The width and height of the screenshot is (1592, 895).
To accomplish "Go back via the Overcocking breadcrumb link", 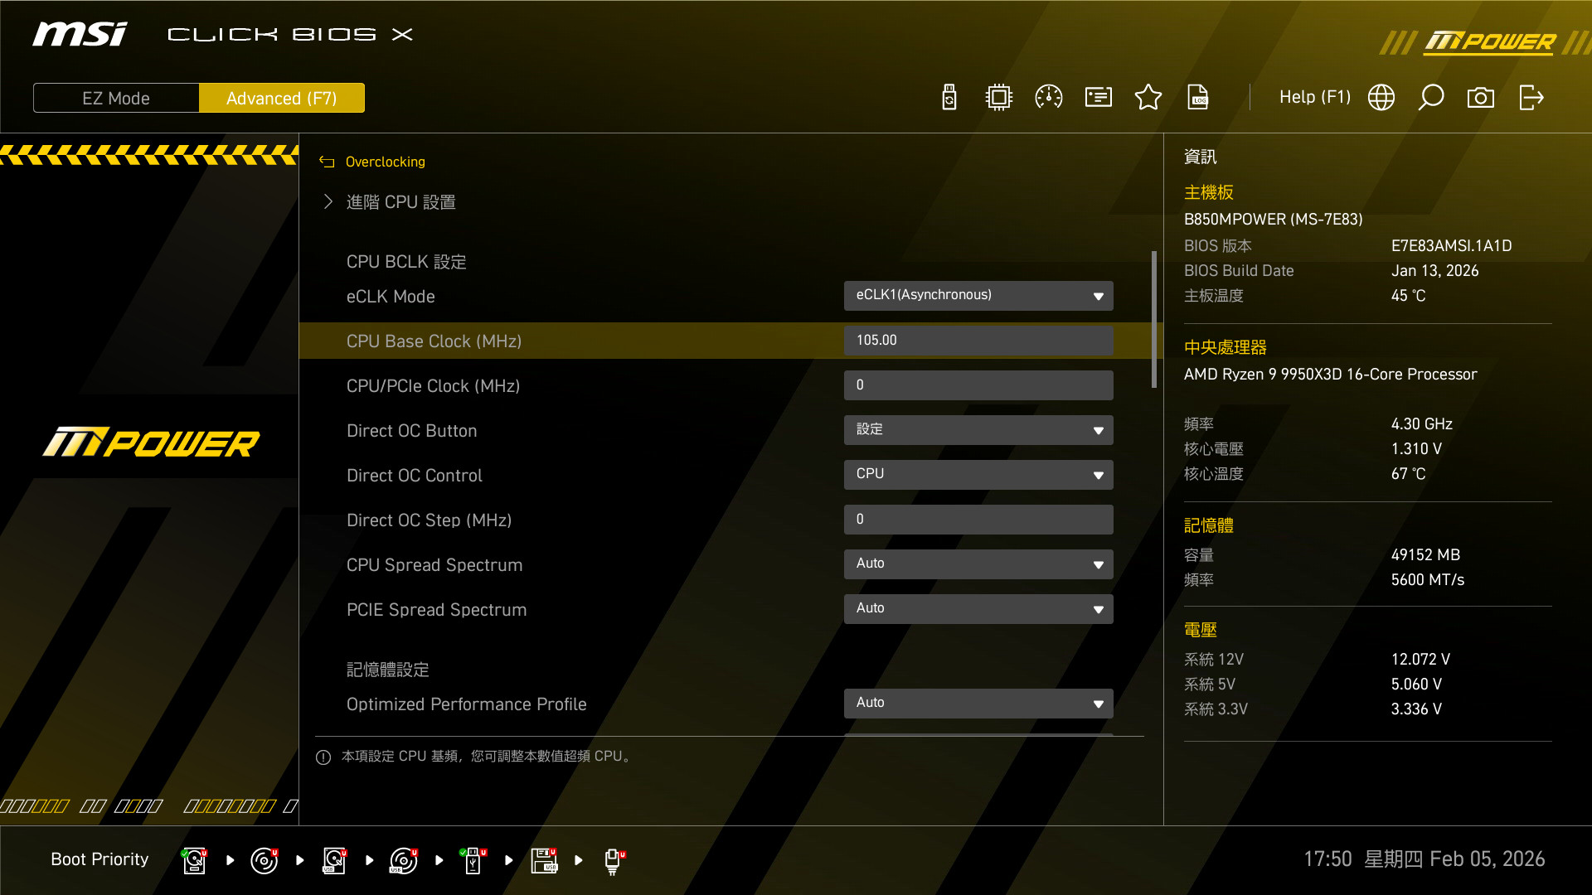I will 385,162.
